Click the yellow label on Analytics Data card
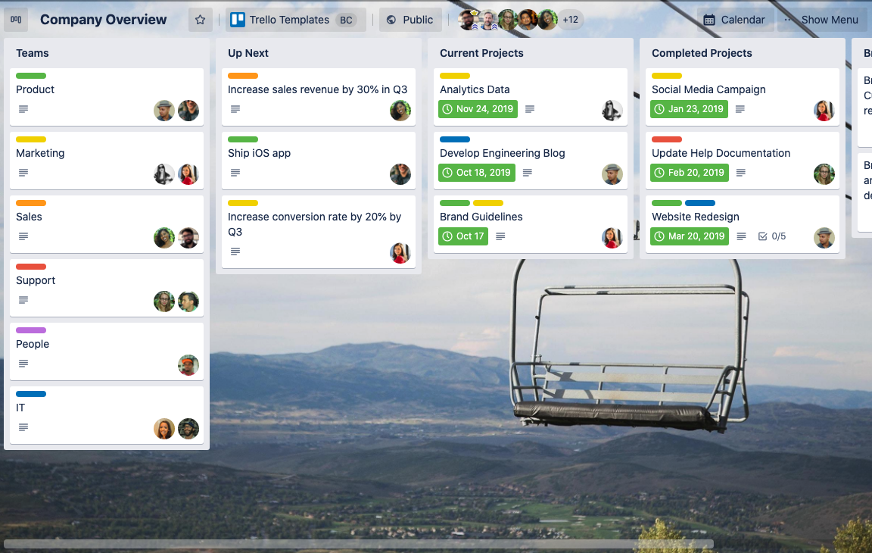Viewport: 872px width, 553px height. point(455,76)
